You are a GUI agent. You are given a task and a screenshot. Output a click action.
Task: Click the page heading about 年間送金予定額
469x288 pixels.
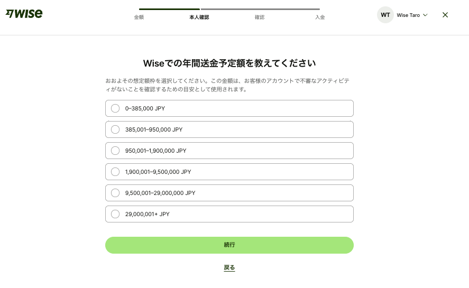229,63
